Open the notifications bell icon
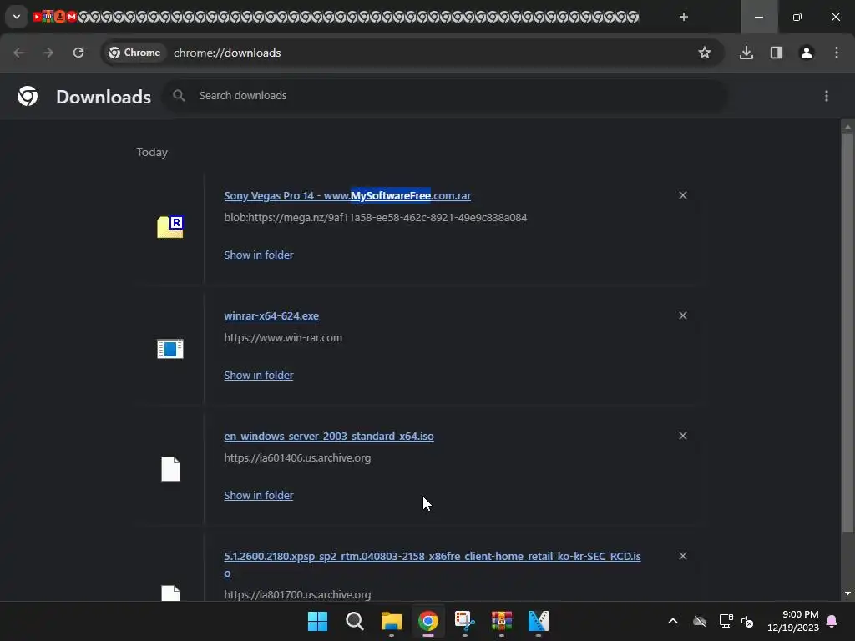The width and height of the screenshot is (855, 641). [x=832, y=621]
